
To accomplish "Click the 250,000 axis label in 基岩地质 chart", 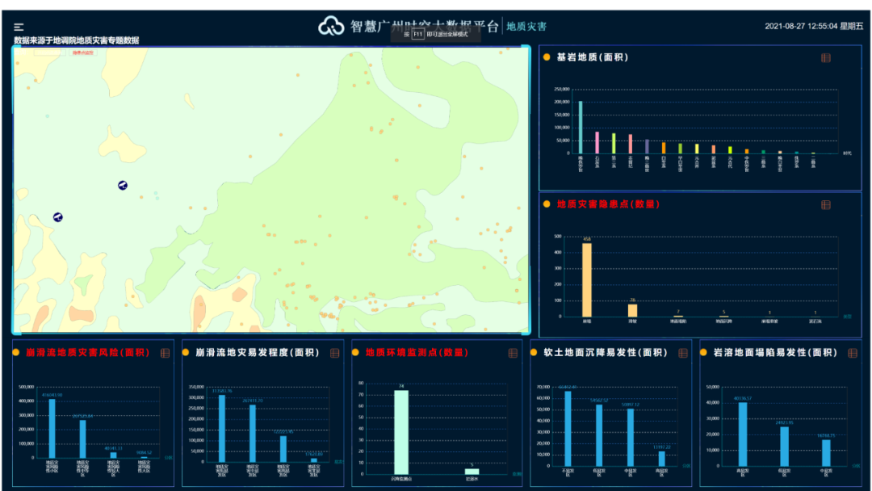I will pos(562,89).
